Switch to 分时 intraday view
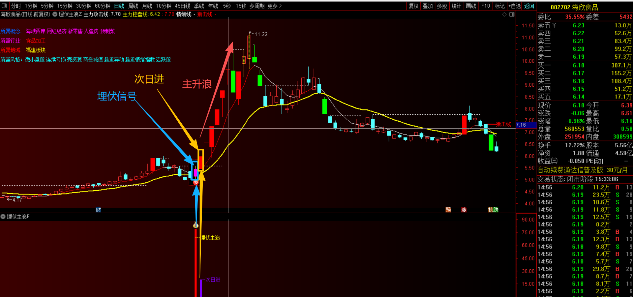This screenshot has height=297, width=633. pos(16,6)
